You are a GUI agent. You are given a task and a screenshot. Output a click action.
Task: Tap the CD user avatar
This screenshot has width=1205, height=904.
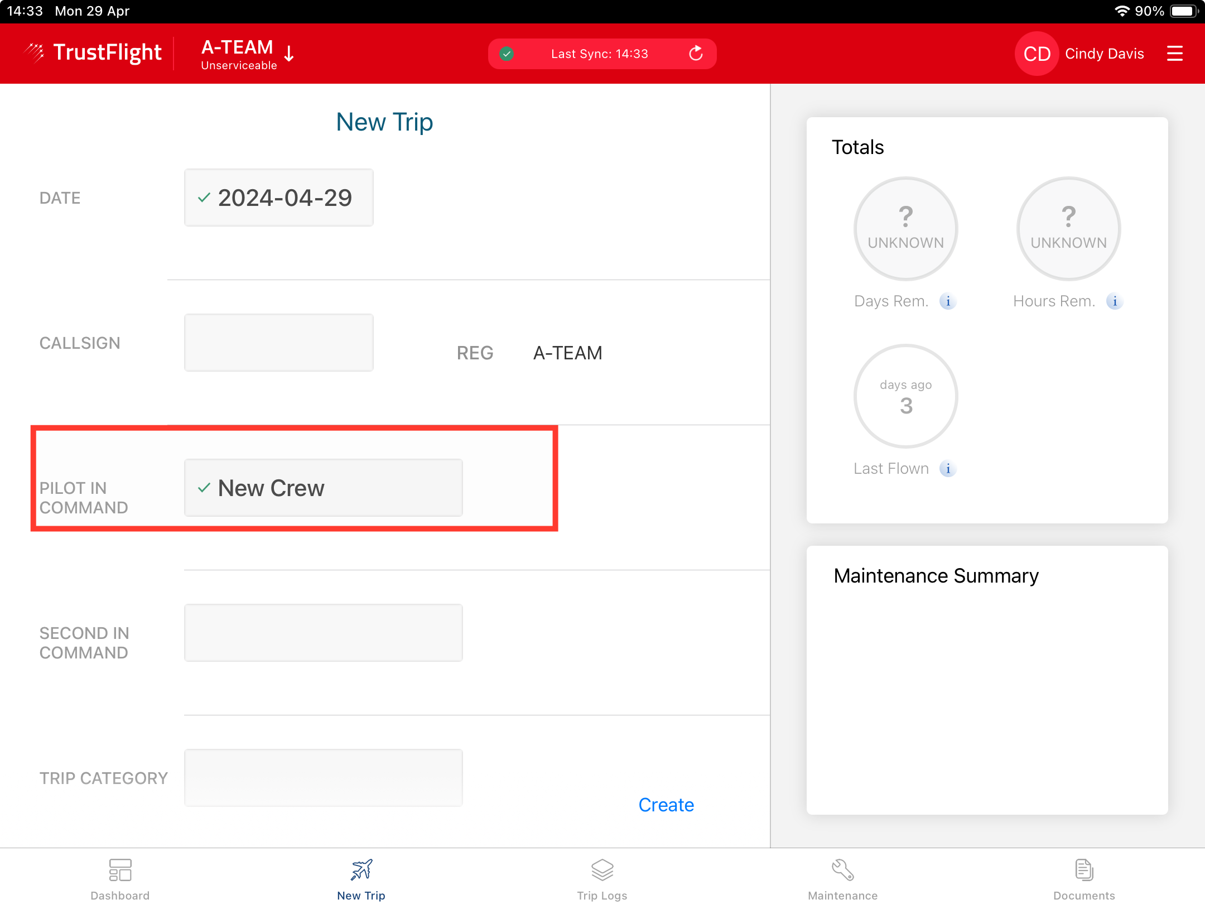coord(1037,54)
